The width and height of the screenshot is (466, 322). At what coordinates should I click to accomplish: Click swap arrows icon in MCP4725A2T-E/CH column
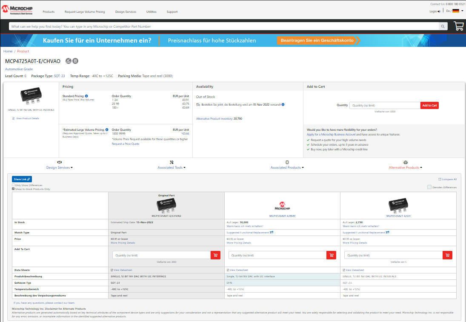[387, 232]
